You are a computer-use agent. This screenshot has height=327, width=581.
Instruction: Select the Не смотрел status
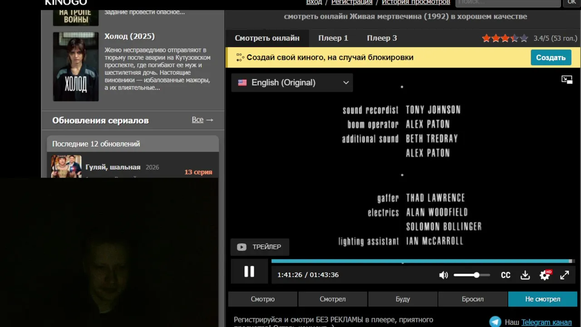coord(542,299)
